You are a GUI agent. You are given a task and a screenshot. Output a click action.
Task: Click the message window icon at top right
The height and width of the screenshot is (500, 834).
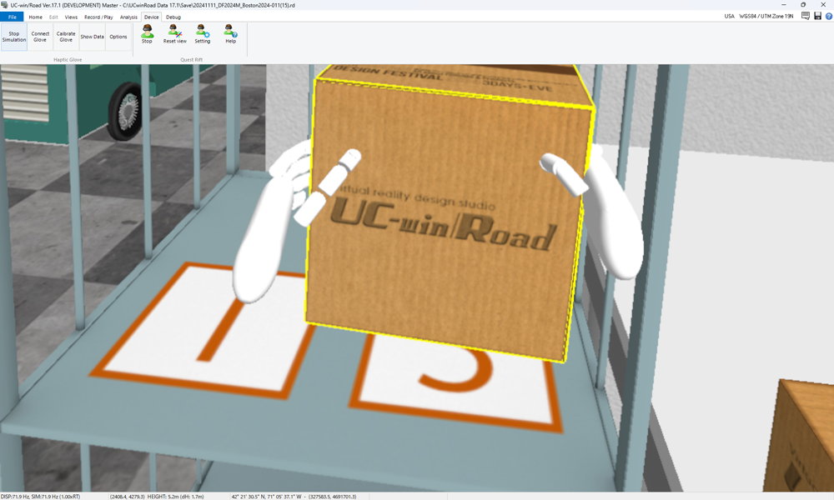806,16
